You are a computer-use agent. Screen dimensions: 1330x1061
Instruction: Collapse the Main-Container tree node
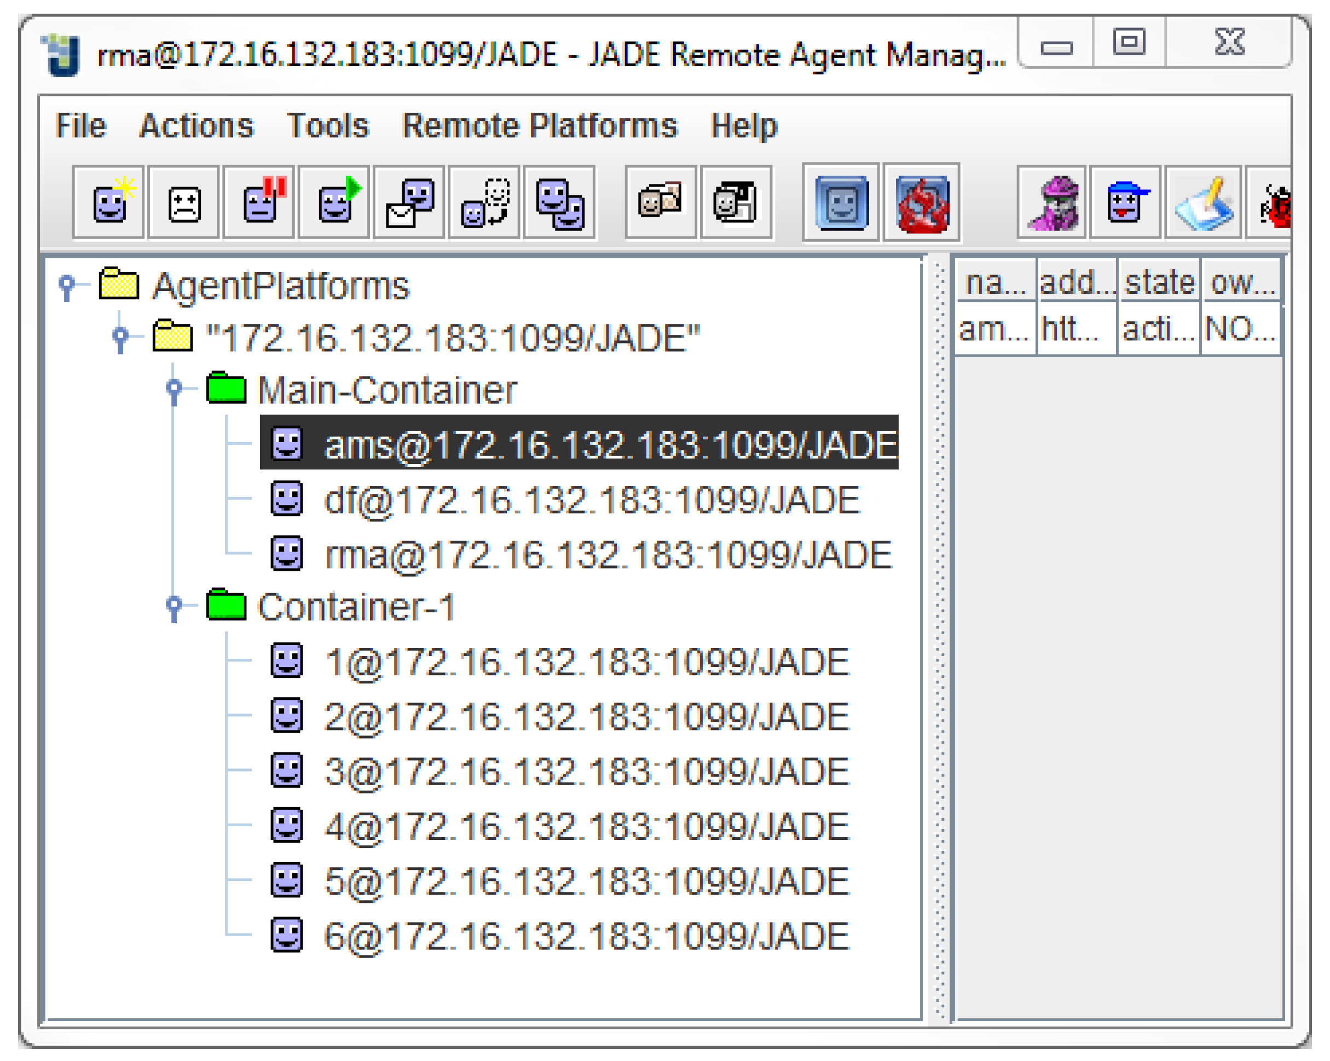pos(175,389)
